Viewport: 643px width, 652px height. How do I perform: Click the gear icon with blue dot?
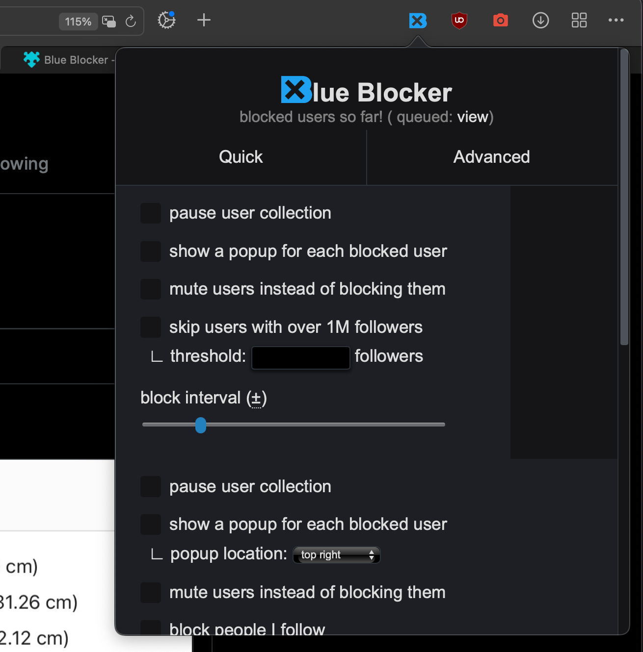pyautogui.click(x=166, y=21)
